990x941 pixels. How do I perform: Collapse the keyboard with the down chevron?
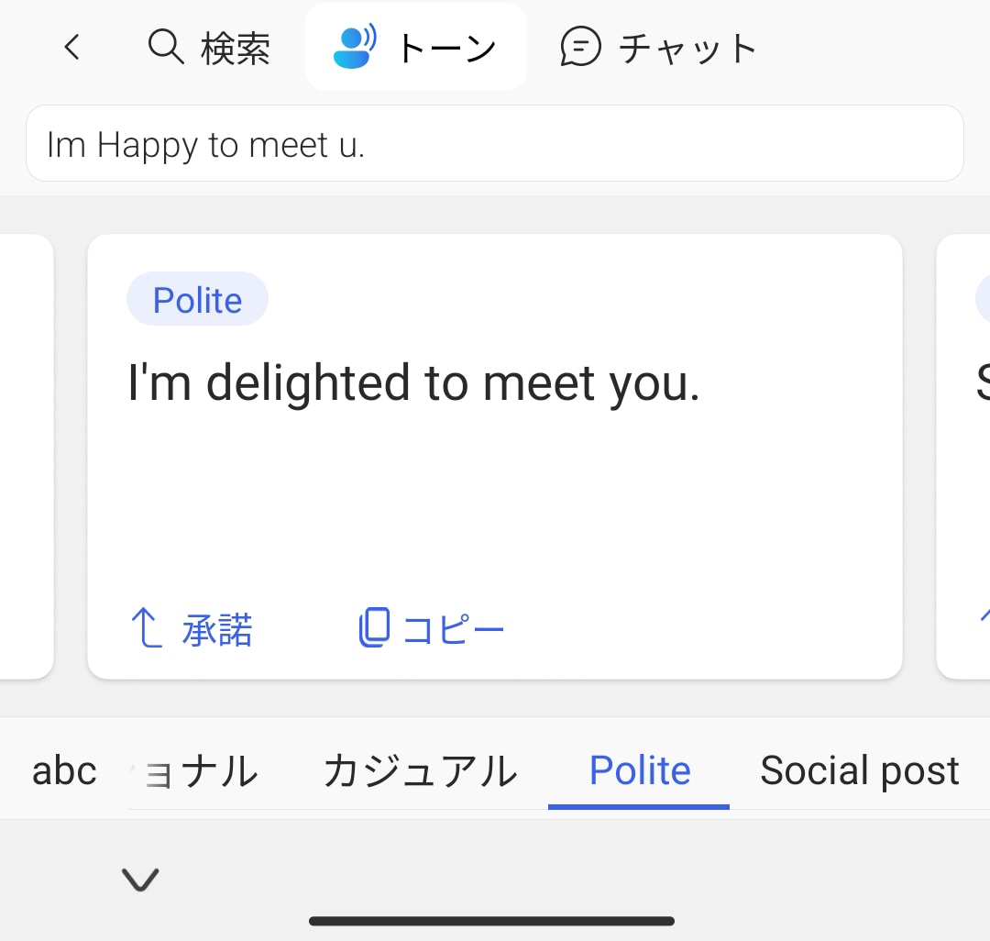(140, 880)
